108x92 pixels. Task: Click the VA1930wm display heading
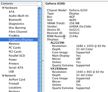click(59, 68)
